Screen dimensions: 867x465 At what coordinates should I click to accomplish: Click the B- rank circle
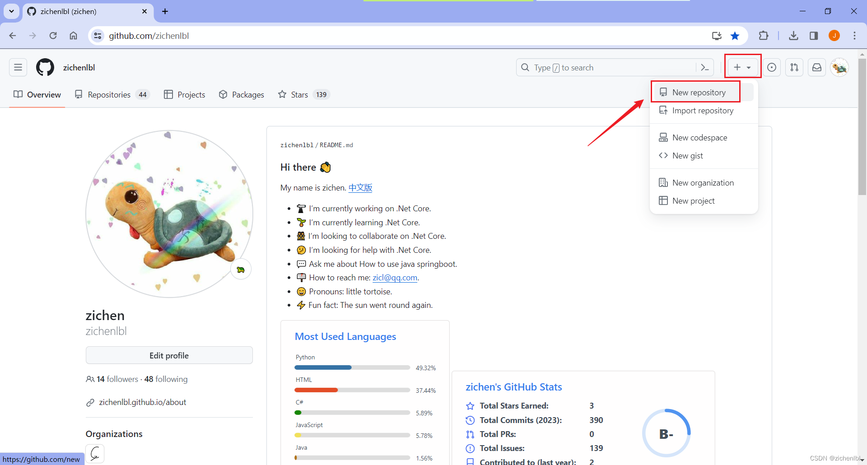(667, 433)
